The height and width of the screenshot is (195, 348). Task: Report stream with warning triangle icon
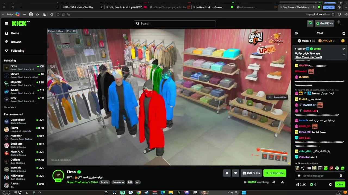282,182
